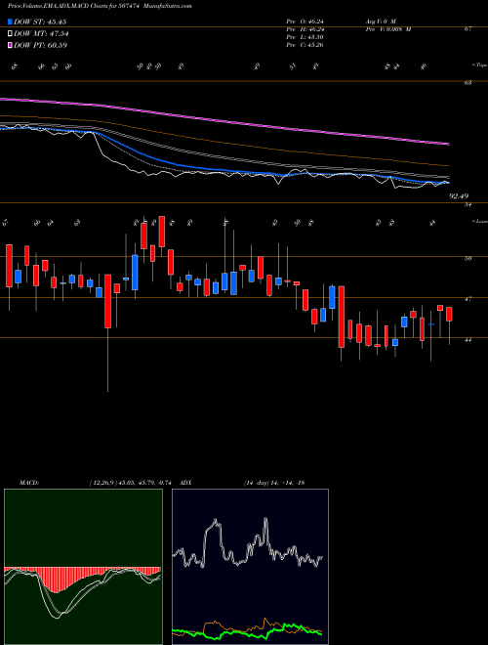Click the 'Pre L: 43.50' low value
Viewport: 488px width, 645px height.
pyautogui.click(x=305, y=36)
